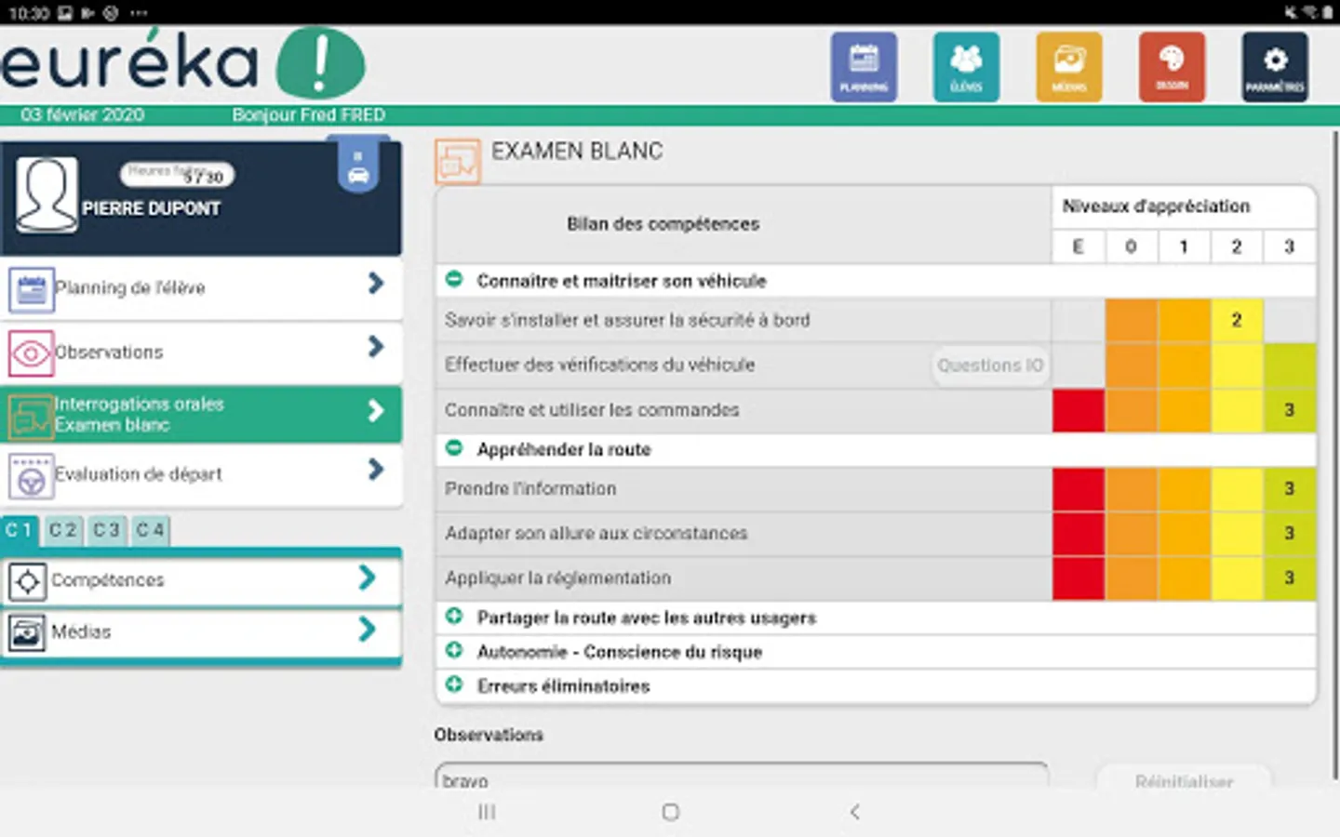Open Médias from the top toolbar
This screenshot has height=837, width=1340.
point(1068,66)
